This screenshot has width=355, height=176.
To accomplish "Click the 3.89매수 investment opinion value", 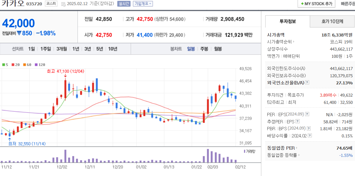I will [328, 95].
